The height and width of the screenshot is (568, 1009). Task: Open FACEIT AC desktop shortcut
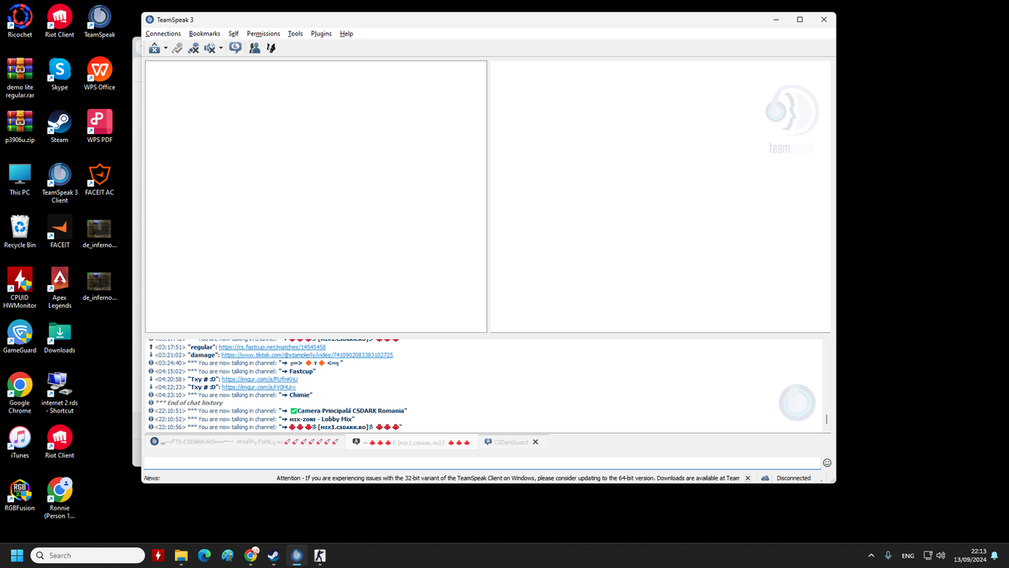(x=99, y=179)
